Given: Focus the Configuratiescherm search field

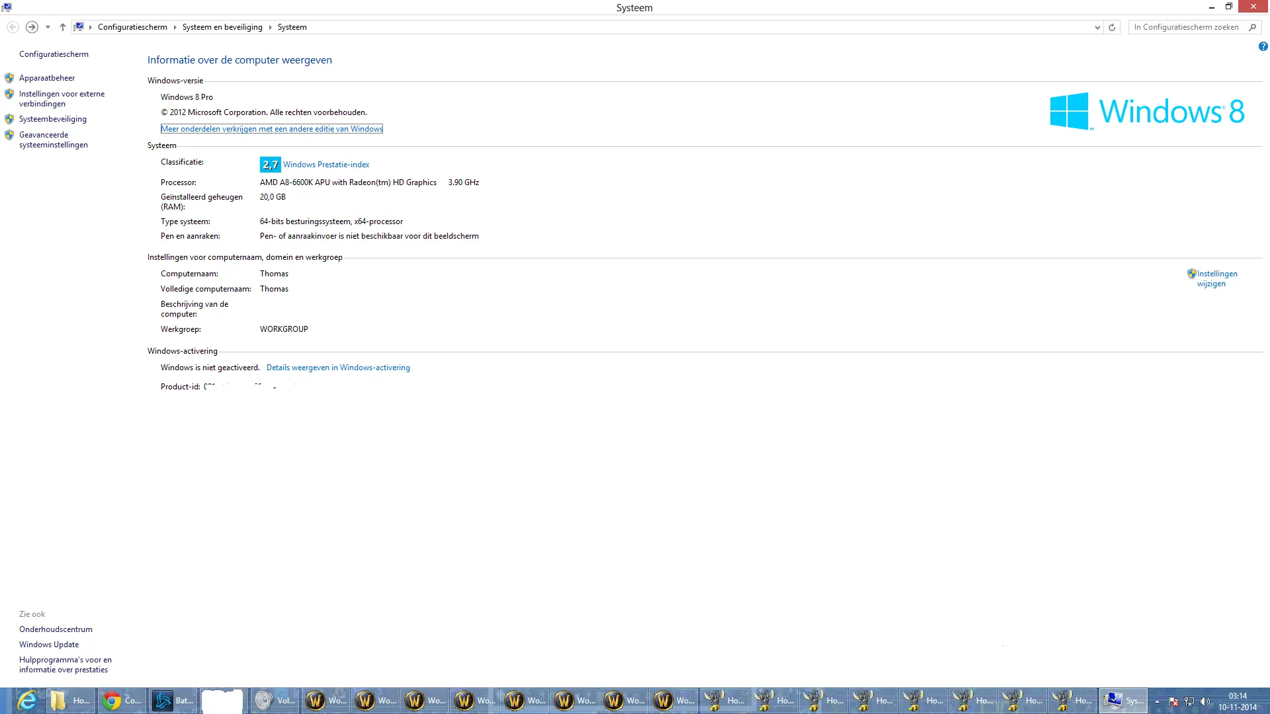Looking at the screenshot, I should click(x=1188, y=27).
